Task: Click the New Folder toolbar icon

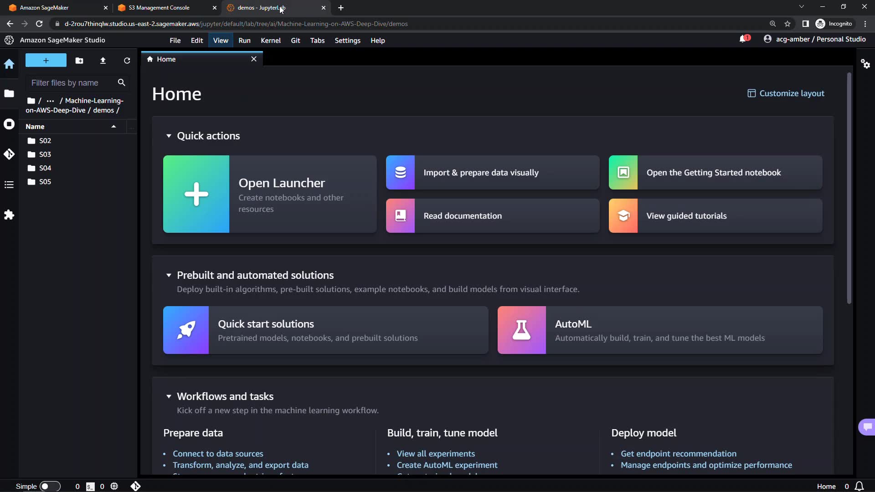Action: [79, 61]
